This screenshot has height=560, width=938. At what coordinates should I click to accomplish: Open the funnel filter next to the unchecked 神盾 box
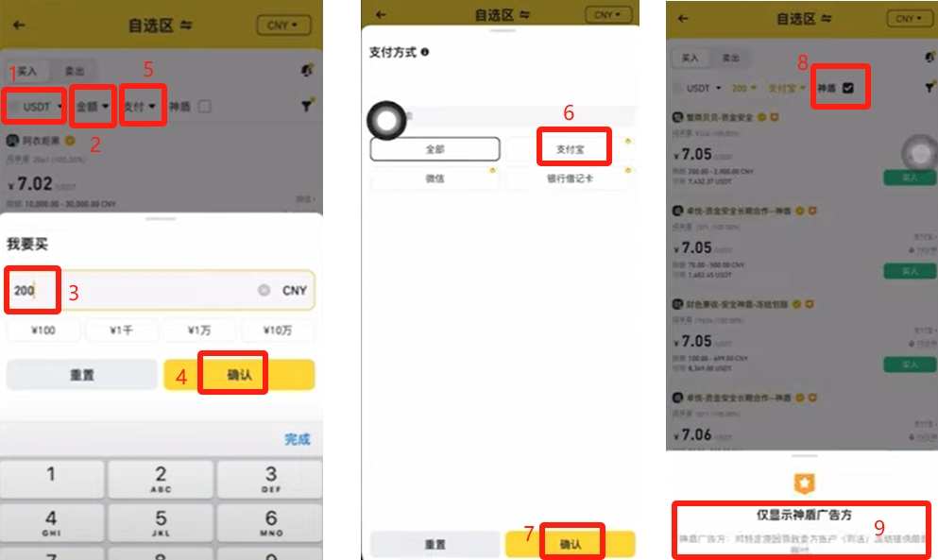[307, 106]
